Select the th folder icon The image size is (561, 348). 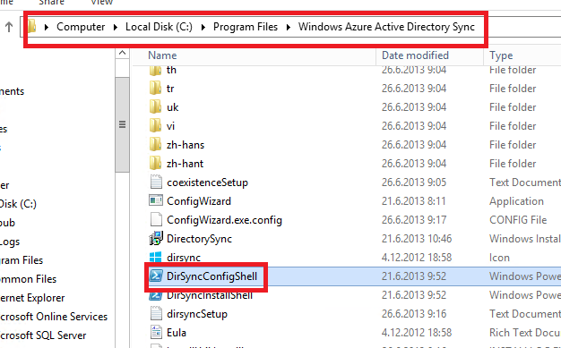pos(155,70)
